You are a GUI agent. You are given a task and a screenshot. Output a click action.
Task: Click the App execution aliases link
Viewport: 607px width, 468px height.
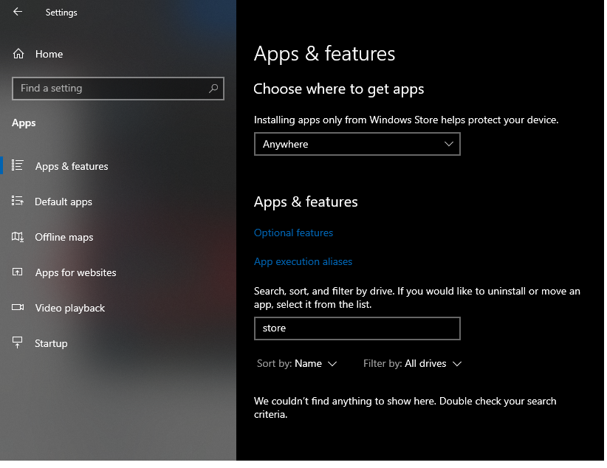pos(303,261)
